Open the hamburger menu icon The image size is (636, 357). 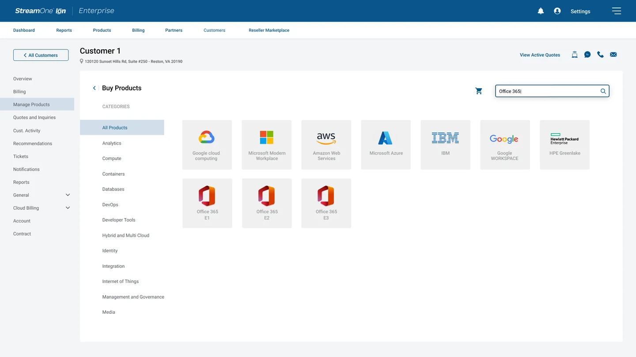tap(617, 11)
